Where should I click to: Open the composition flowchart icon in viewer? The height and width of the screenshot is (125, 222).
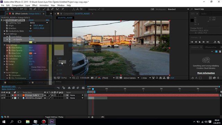tap(164, 78)
